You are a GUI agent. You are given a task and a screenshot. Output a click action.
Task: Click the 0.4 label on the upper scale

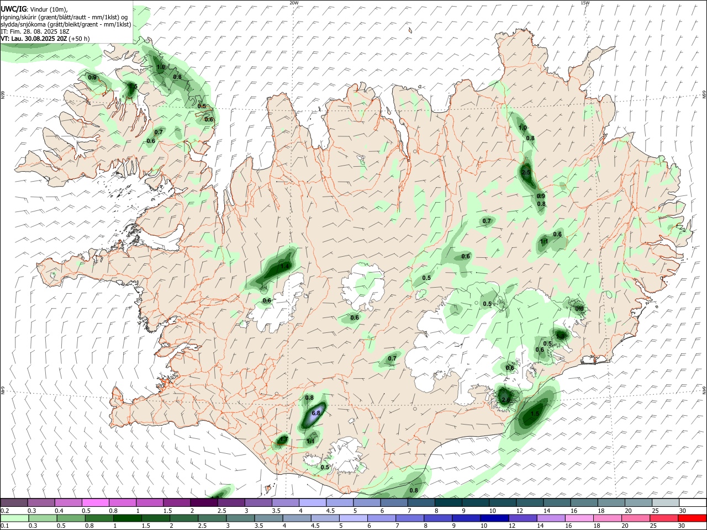click(59, 510)
